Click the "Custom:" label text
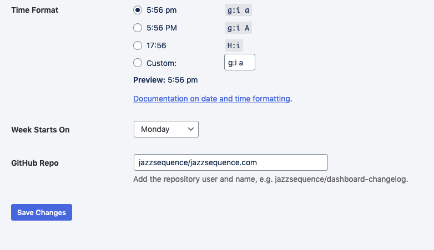434x250 pixels. 162,63
